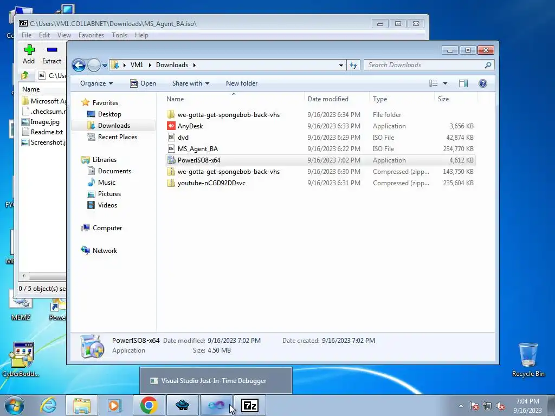
Task: Click New folder button
Action: pos(242,83)
